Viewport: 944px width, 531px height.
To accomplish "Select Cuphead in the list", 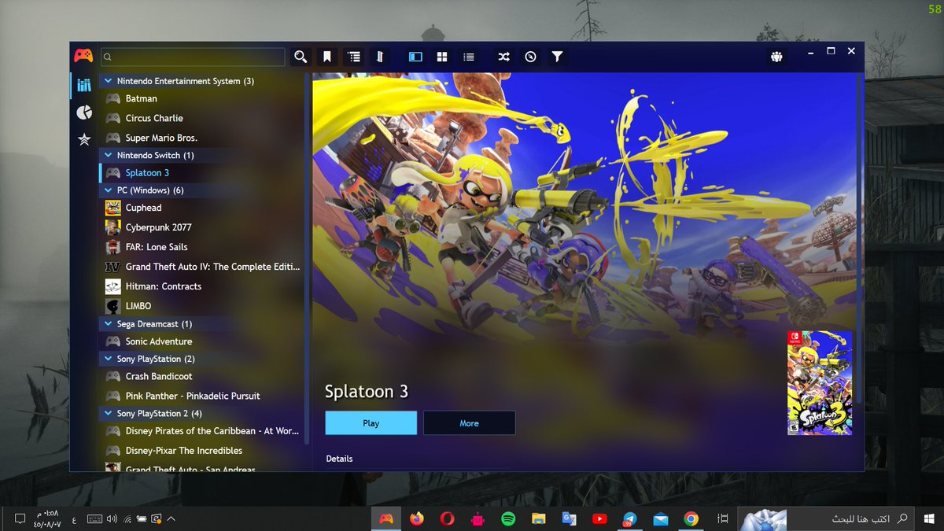I will tap(202, 208).
